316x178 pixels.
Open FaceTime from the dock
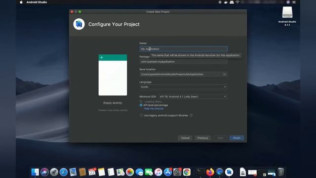pos(149,172)
